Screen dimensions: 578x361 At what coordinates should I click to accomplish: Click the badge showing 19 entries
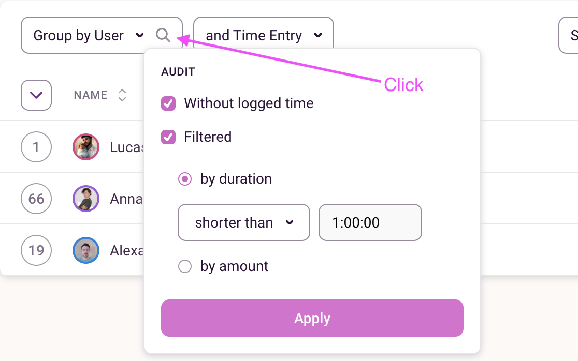click(x=36, y=250)
